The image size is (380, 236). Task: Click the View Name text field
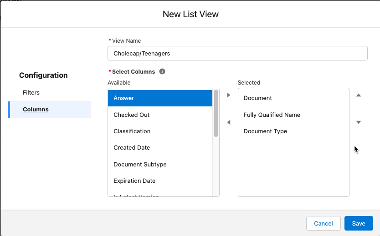(237, 53)
